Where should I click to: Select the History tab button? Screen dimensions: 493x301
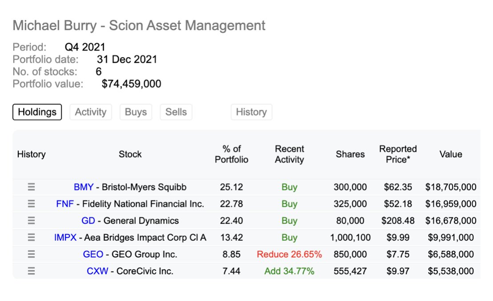click(x=251, y=112)
